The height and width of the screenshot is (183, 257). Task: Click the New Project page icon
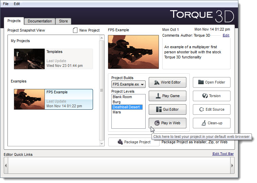click(x=75, y=30)
